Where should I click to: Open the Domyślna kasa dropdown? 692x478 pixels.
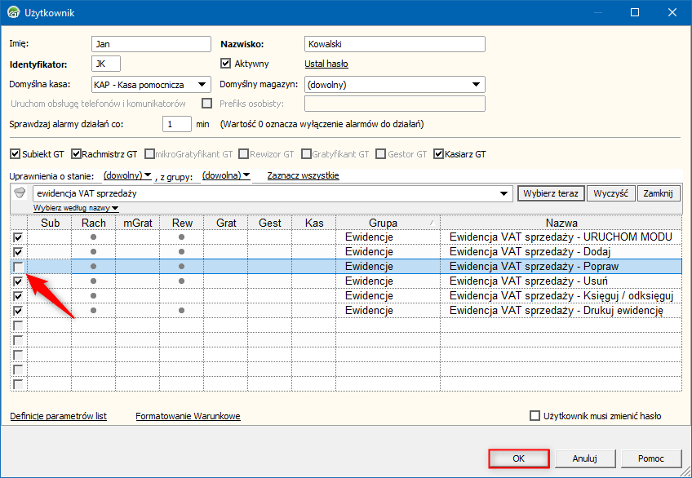(202, 85)
